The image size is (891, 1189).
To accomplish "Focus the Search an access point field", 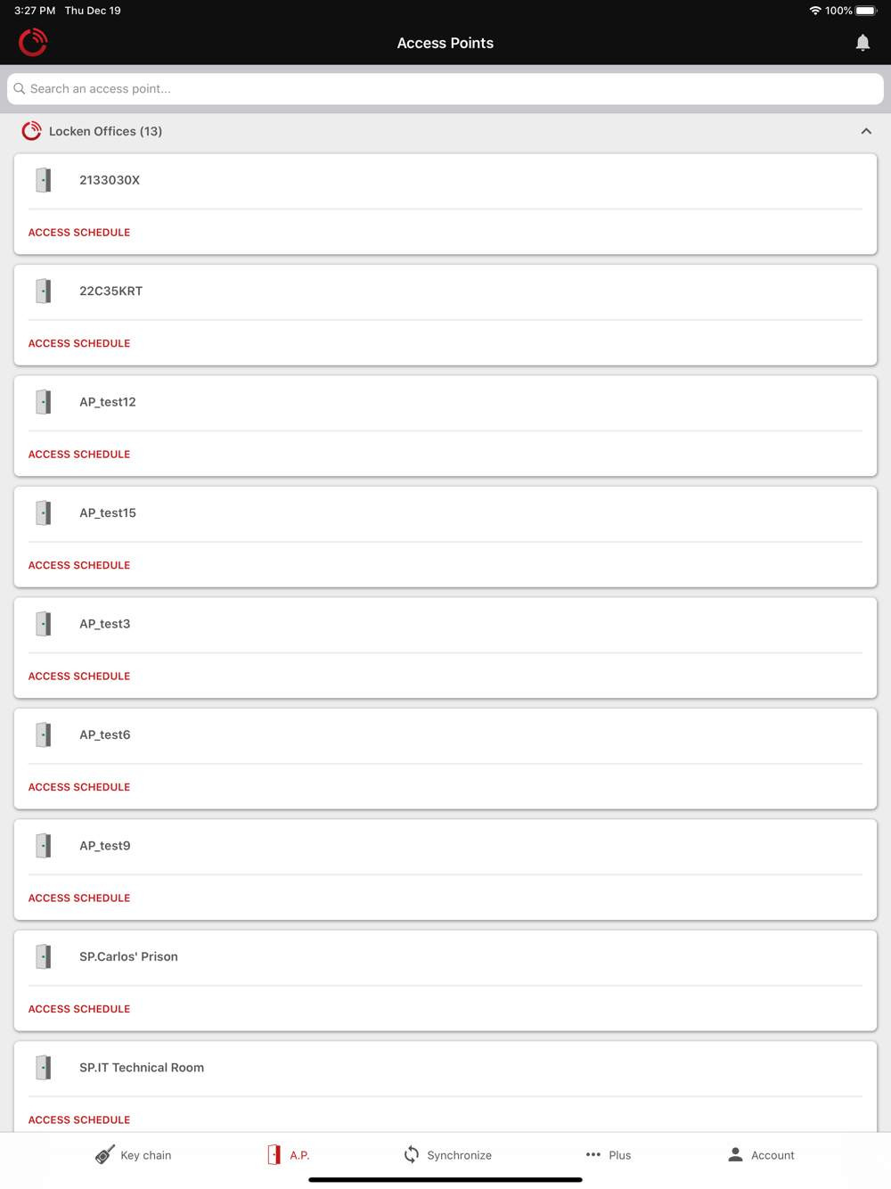I will pos(445,89).
